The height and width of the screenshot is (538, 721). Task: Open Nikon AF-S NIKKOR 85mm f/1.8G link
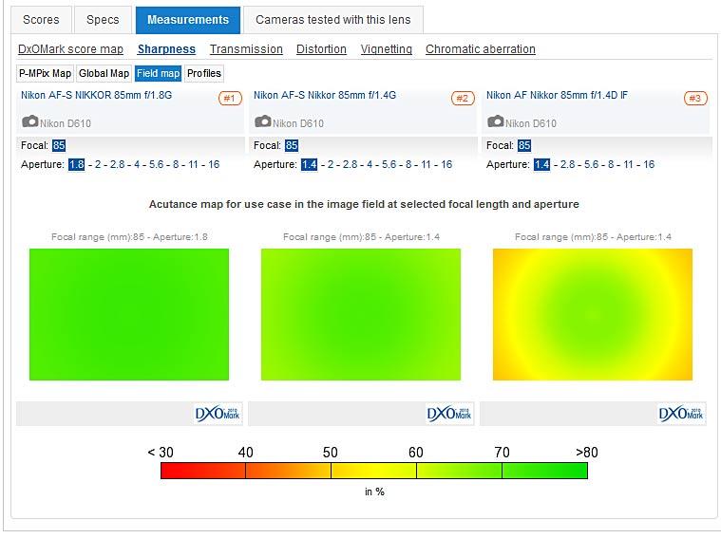96,95
